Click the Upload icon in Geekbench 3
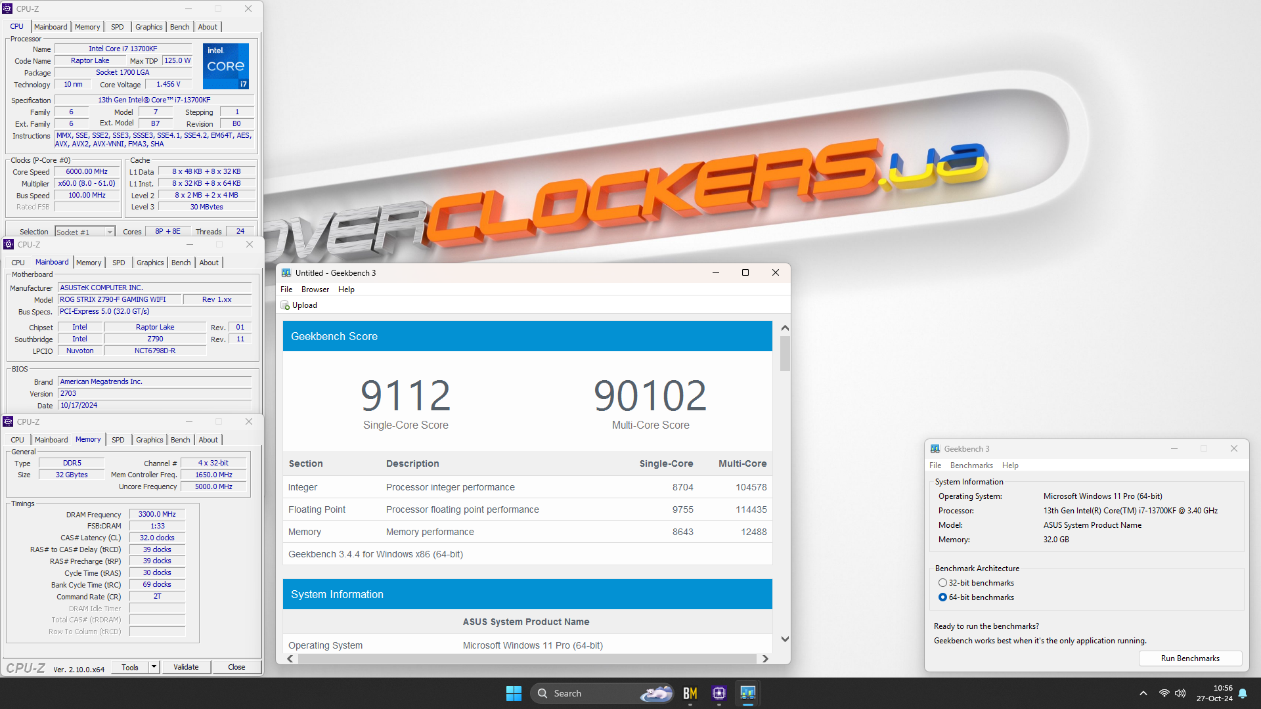 tap(285, 305)
